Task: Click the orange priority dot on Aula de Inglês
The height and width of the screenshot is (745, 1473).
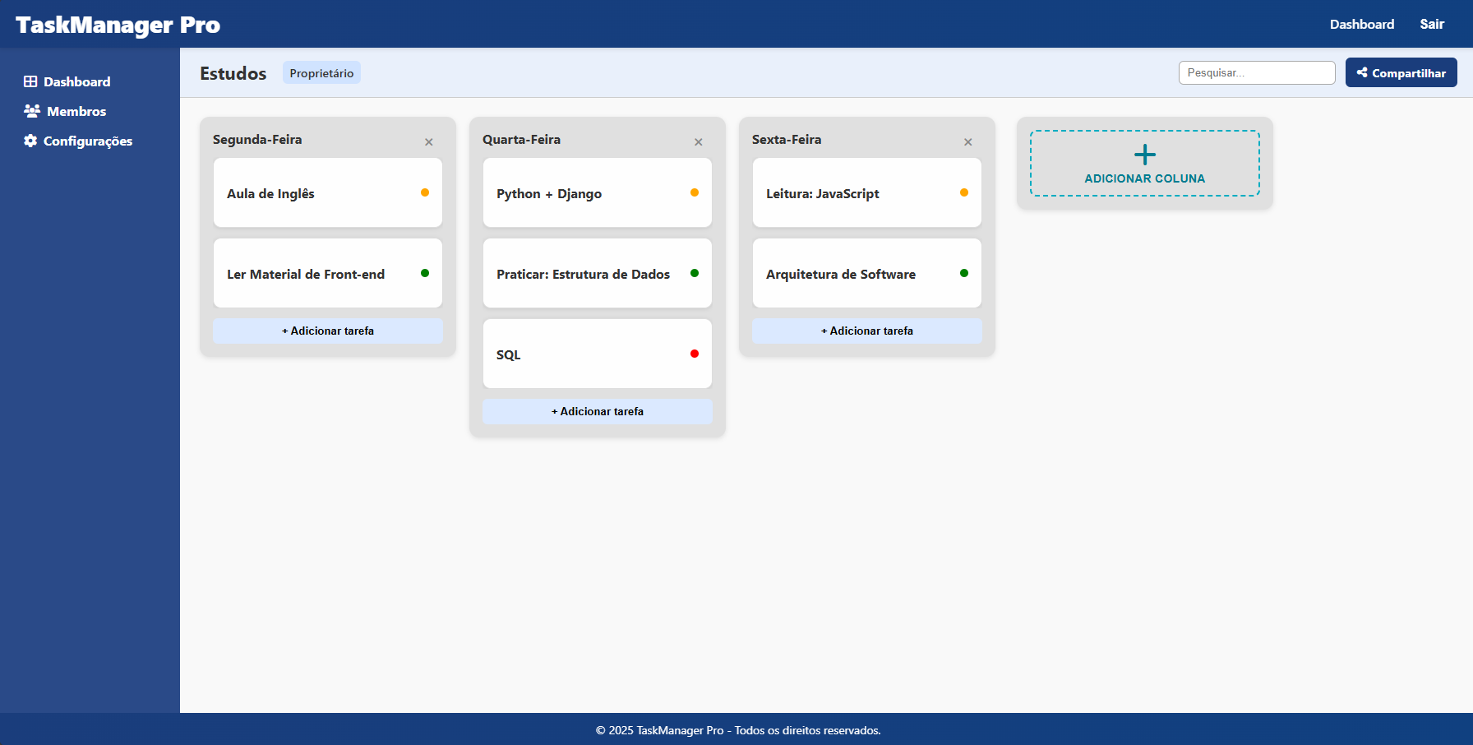Action: coord(425,192)
